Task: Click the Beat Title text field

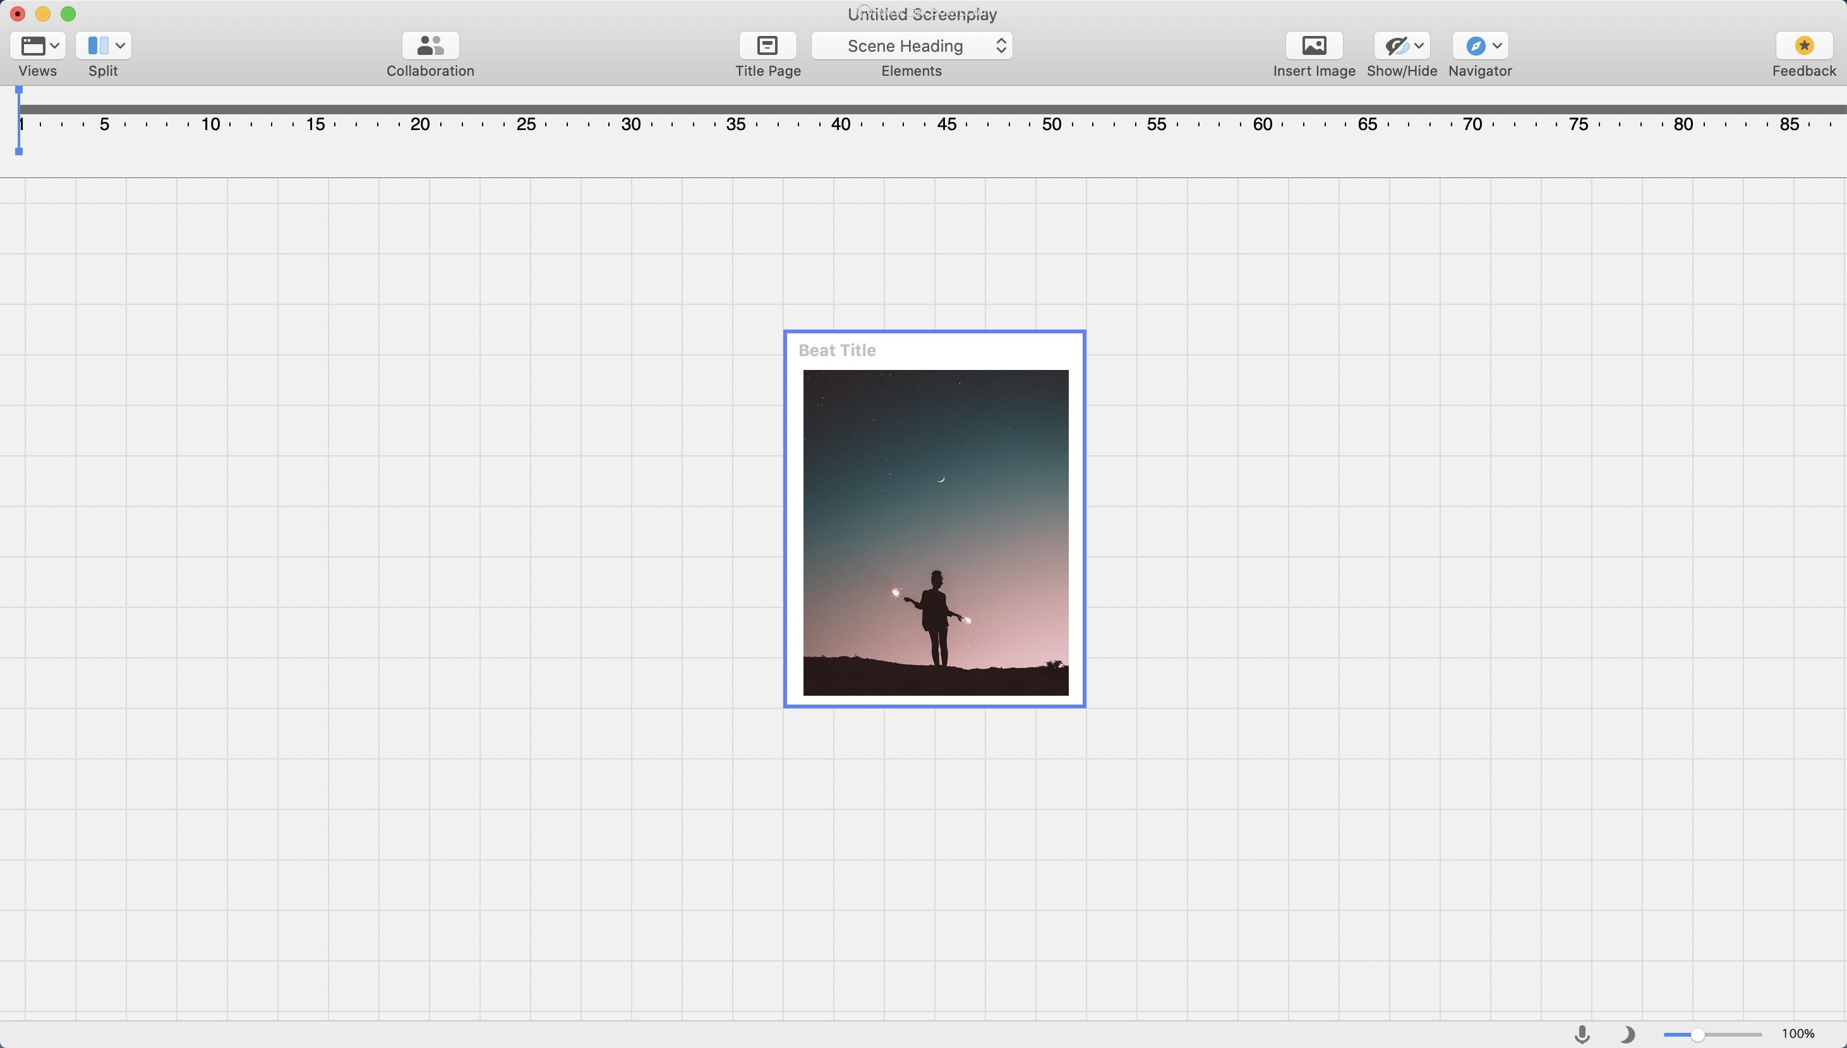Action: click(837, 350)
